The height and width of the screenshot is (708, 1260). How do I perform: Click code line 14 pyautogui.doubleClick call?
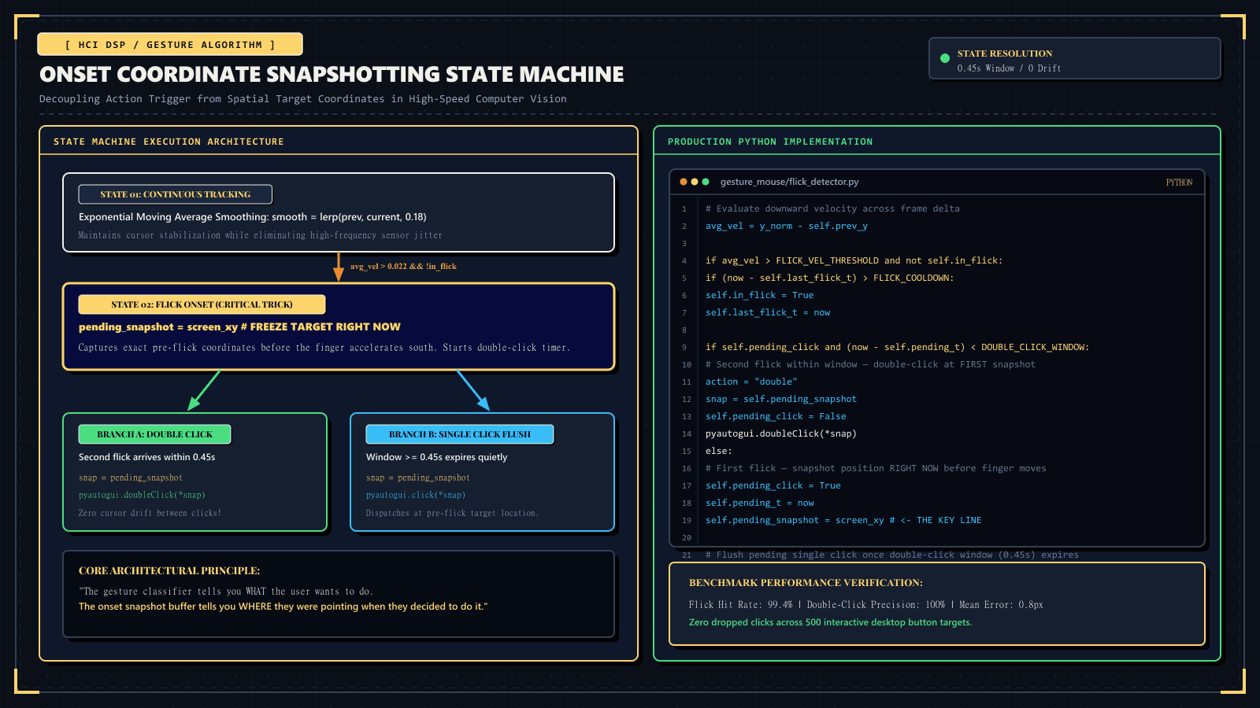(781, 433)
